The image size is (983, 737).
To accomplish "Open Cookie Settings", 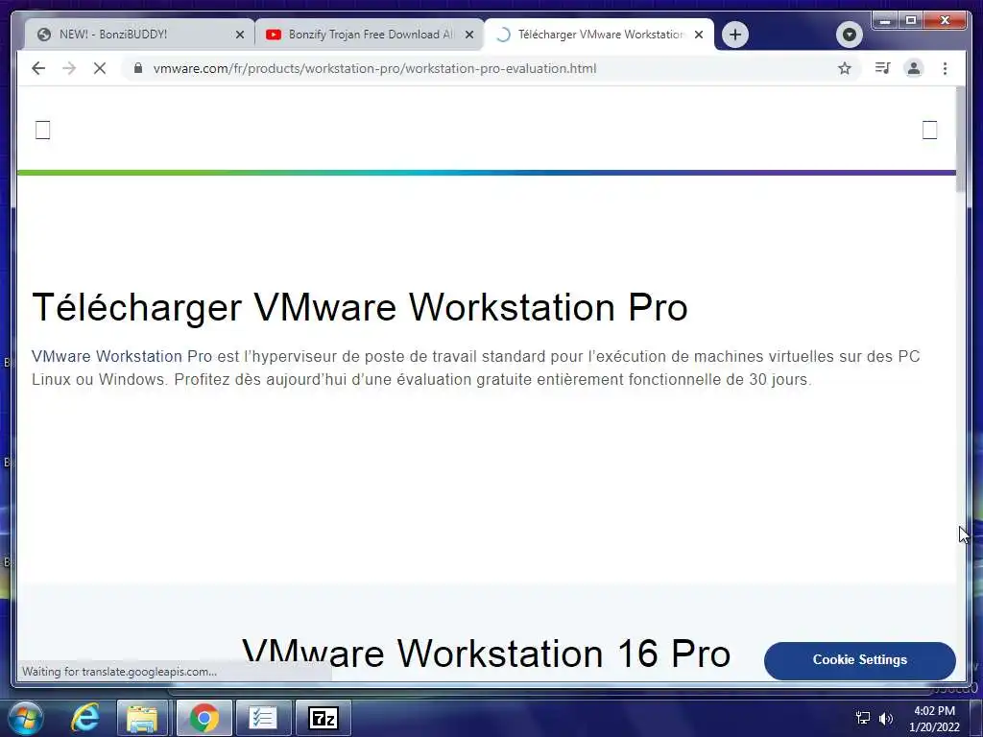I will pyautogui.click(x=859, y=660).
